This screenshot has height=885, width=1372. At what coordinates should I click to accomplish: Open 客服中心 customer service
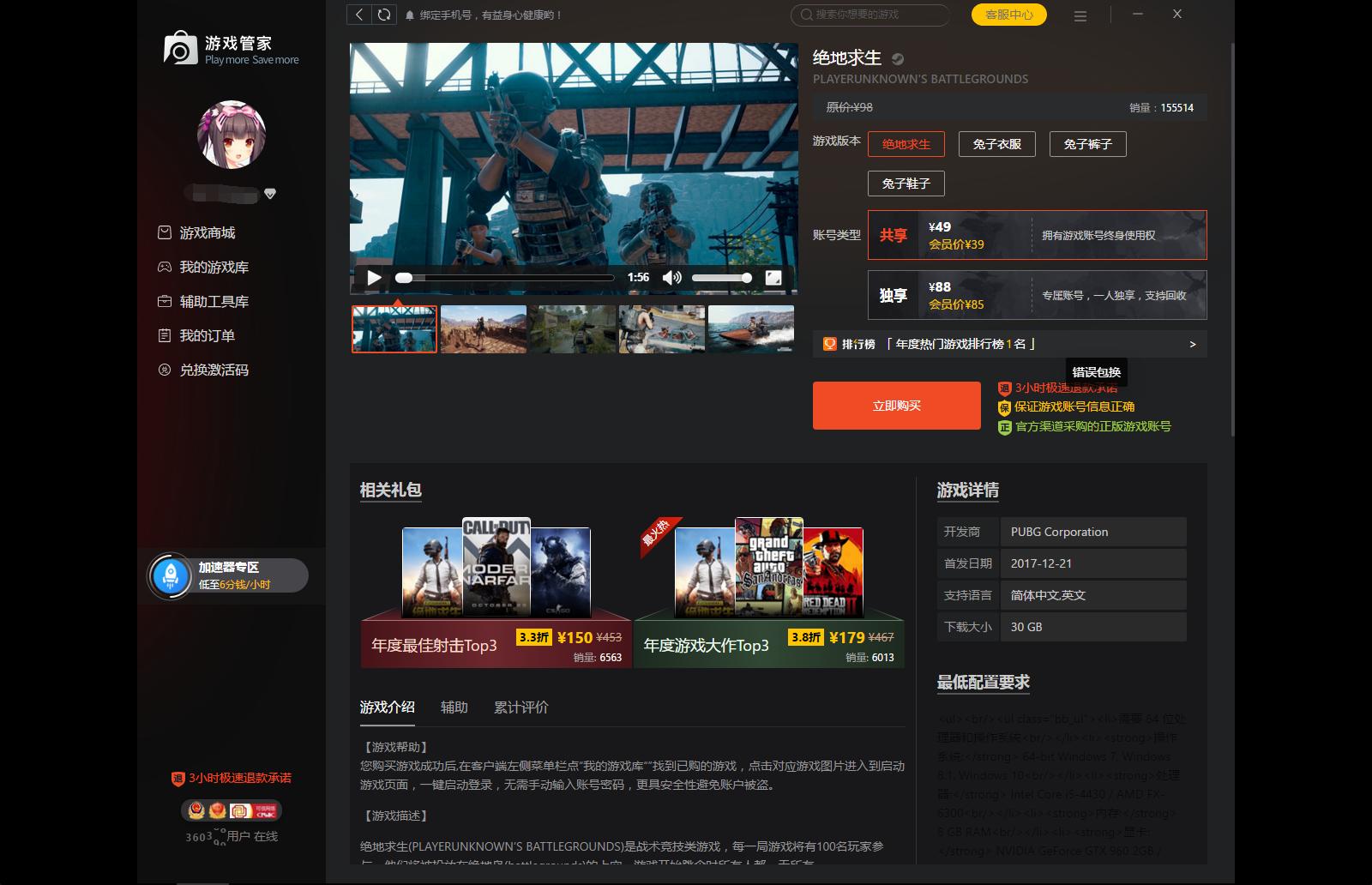[1008, 15]
